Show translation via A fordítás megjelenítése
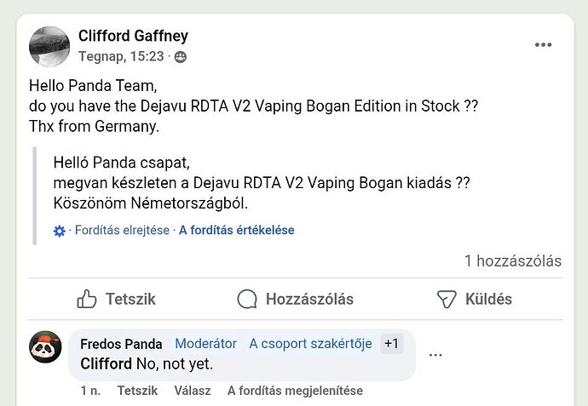Image resolution: width=588 pixels, height=406 pixels. [x=295, y=391]
